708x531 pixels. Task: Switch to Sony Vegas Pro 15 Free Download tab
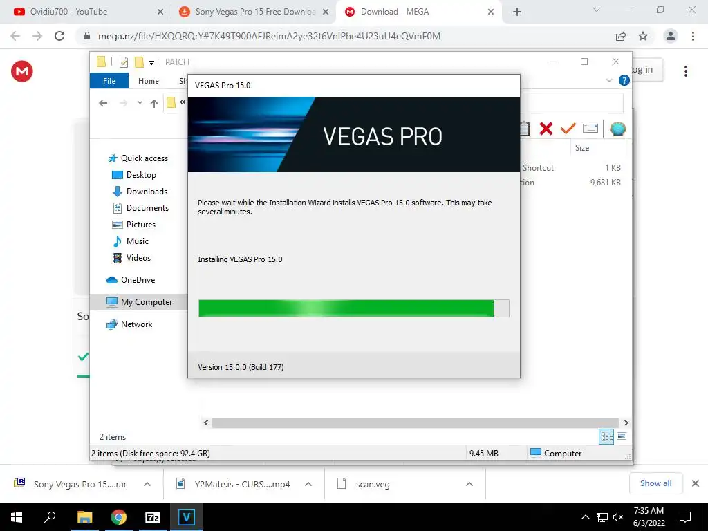click(254, 12)
